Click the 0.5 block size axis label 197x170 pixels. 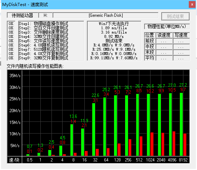30,160
